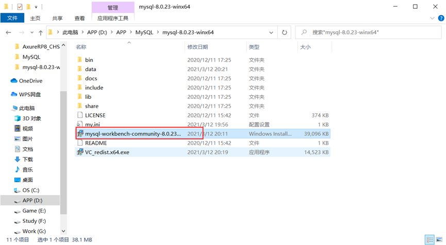Switch to large icons view layout
The height and width of the screenshot is (245, 446).
point(439,239)
